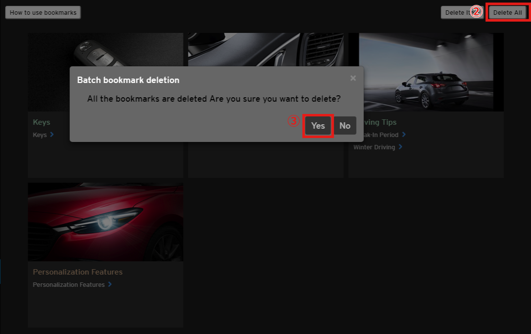Click the Delete All button
The height and width of the screenshot is (334, 531).
point(507,13)
